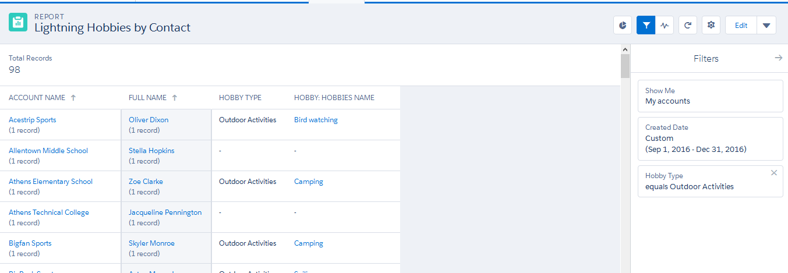
Task: Open the Camping link in Zoe Clarke row
Action: click(x=309, y=182)
